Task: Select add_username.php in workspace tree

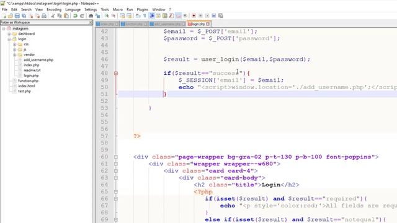Action: pyautogui.click(x=38, y=60)
